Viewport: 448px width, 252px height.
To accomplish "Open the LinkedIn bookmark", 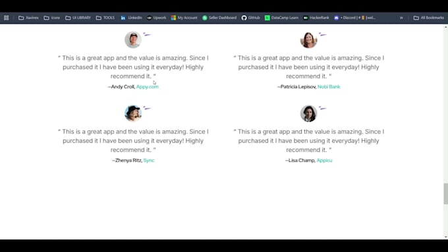I will [x=131, y=18].
